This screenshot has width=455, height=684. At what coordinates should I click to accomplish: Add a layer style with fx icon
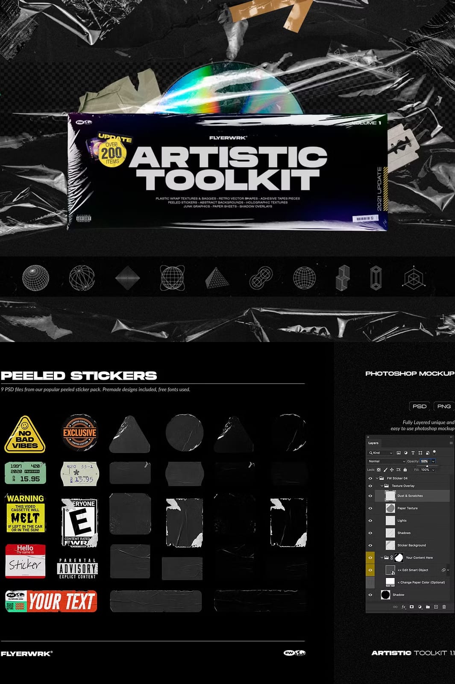click(x=404, y=607)
